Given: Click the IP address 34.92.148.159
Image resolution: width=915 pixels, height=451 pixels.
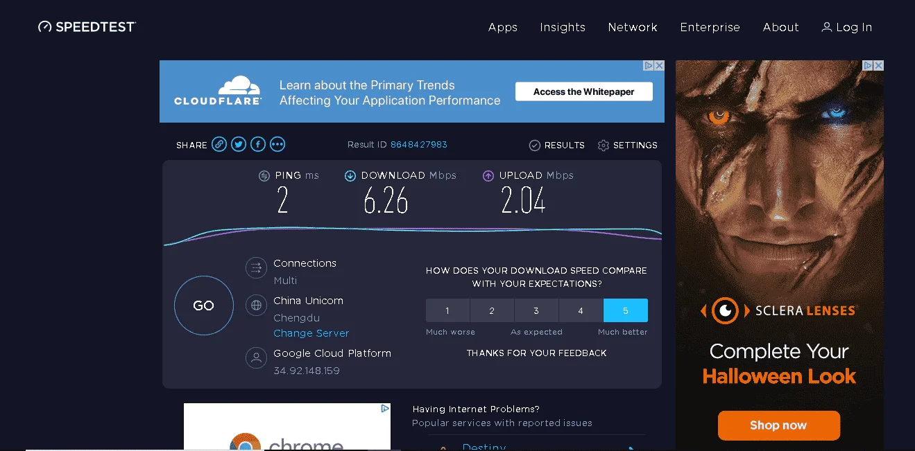Looking at the screenshot, I should click(x=307, y=371).
